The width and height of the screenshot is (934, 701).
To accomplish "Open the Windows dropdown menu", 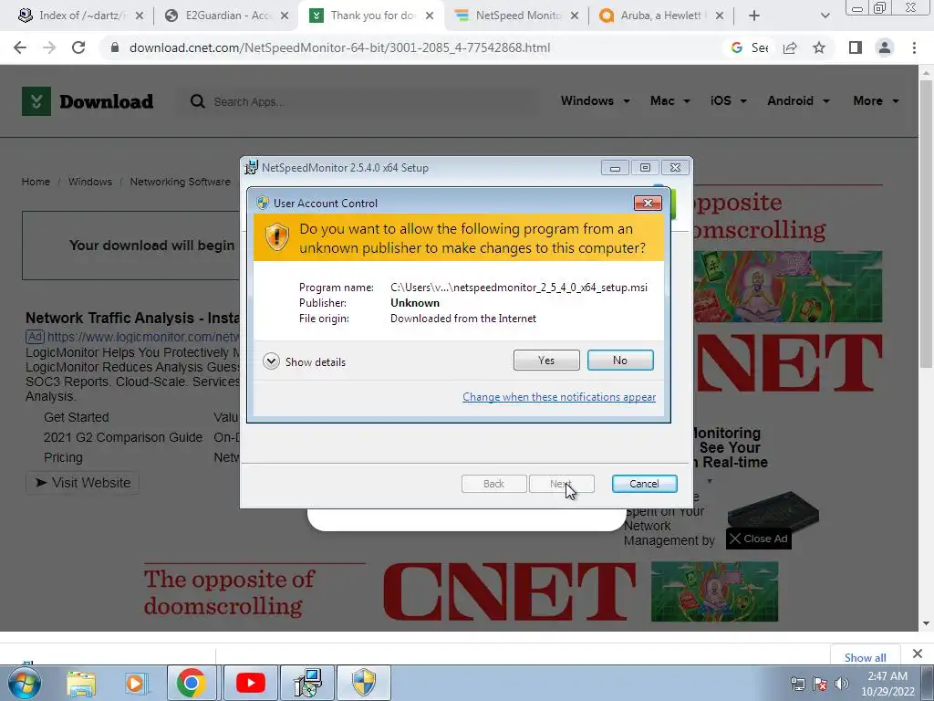I will 595,100.
